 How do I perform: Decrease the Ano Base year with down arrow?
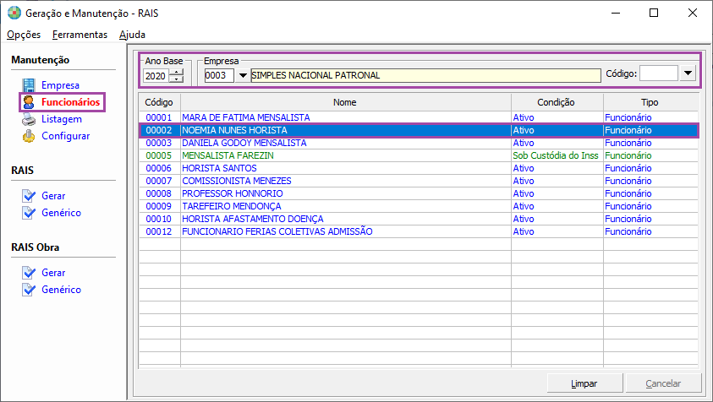tap(176, 79)
